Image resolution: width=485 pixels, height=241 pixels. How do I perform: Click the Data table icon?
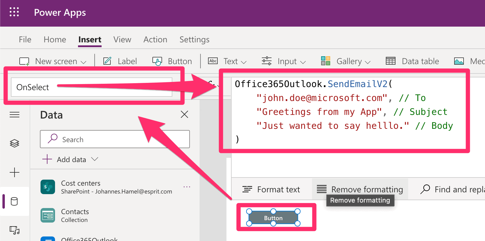(x=391, y=61)
